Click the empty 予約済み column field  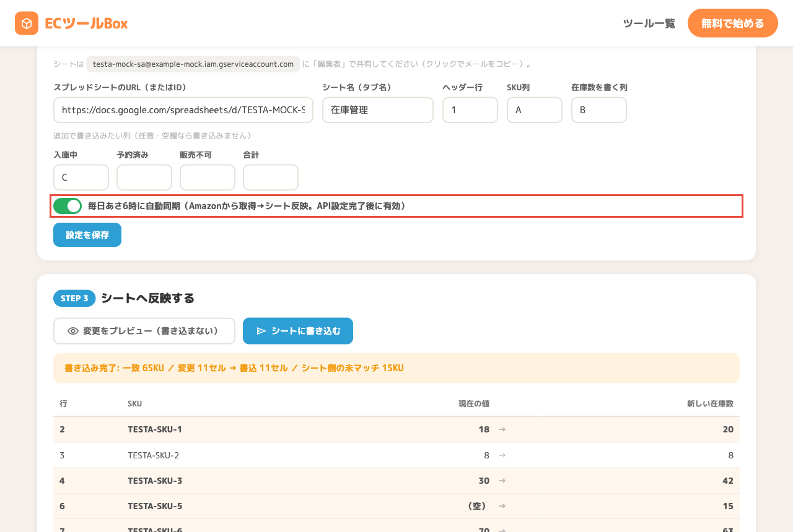point(144,178)
